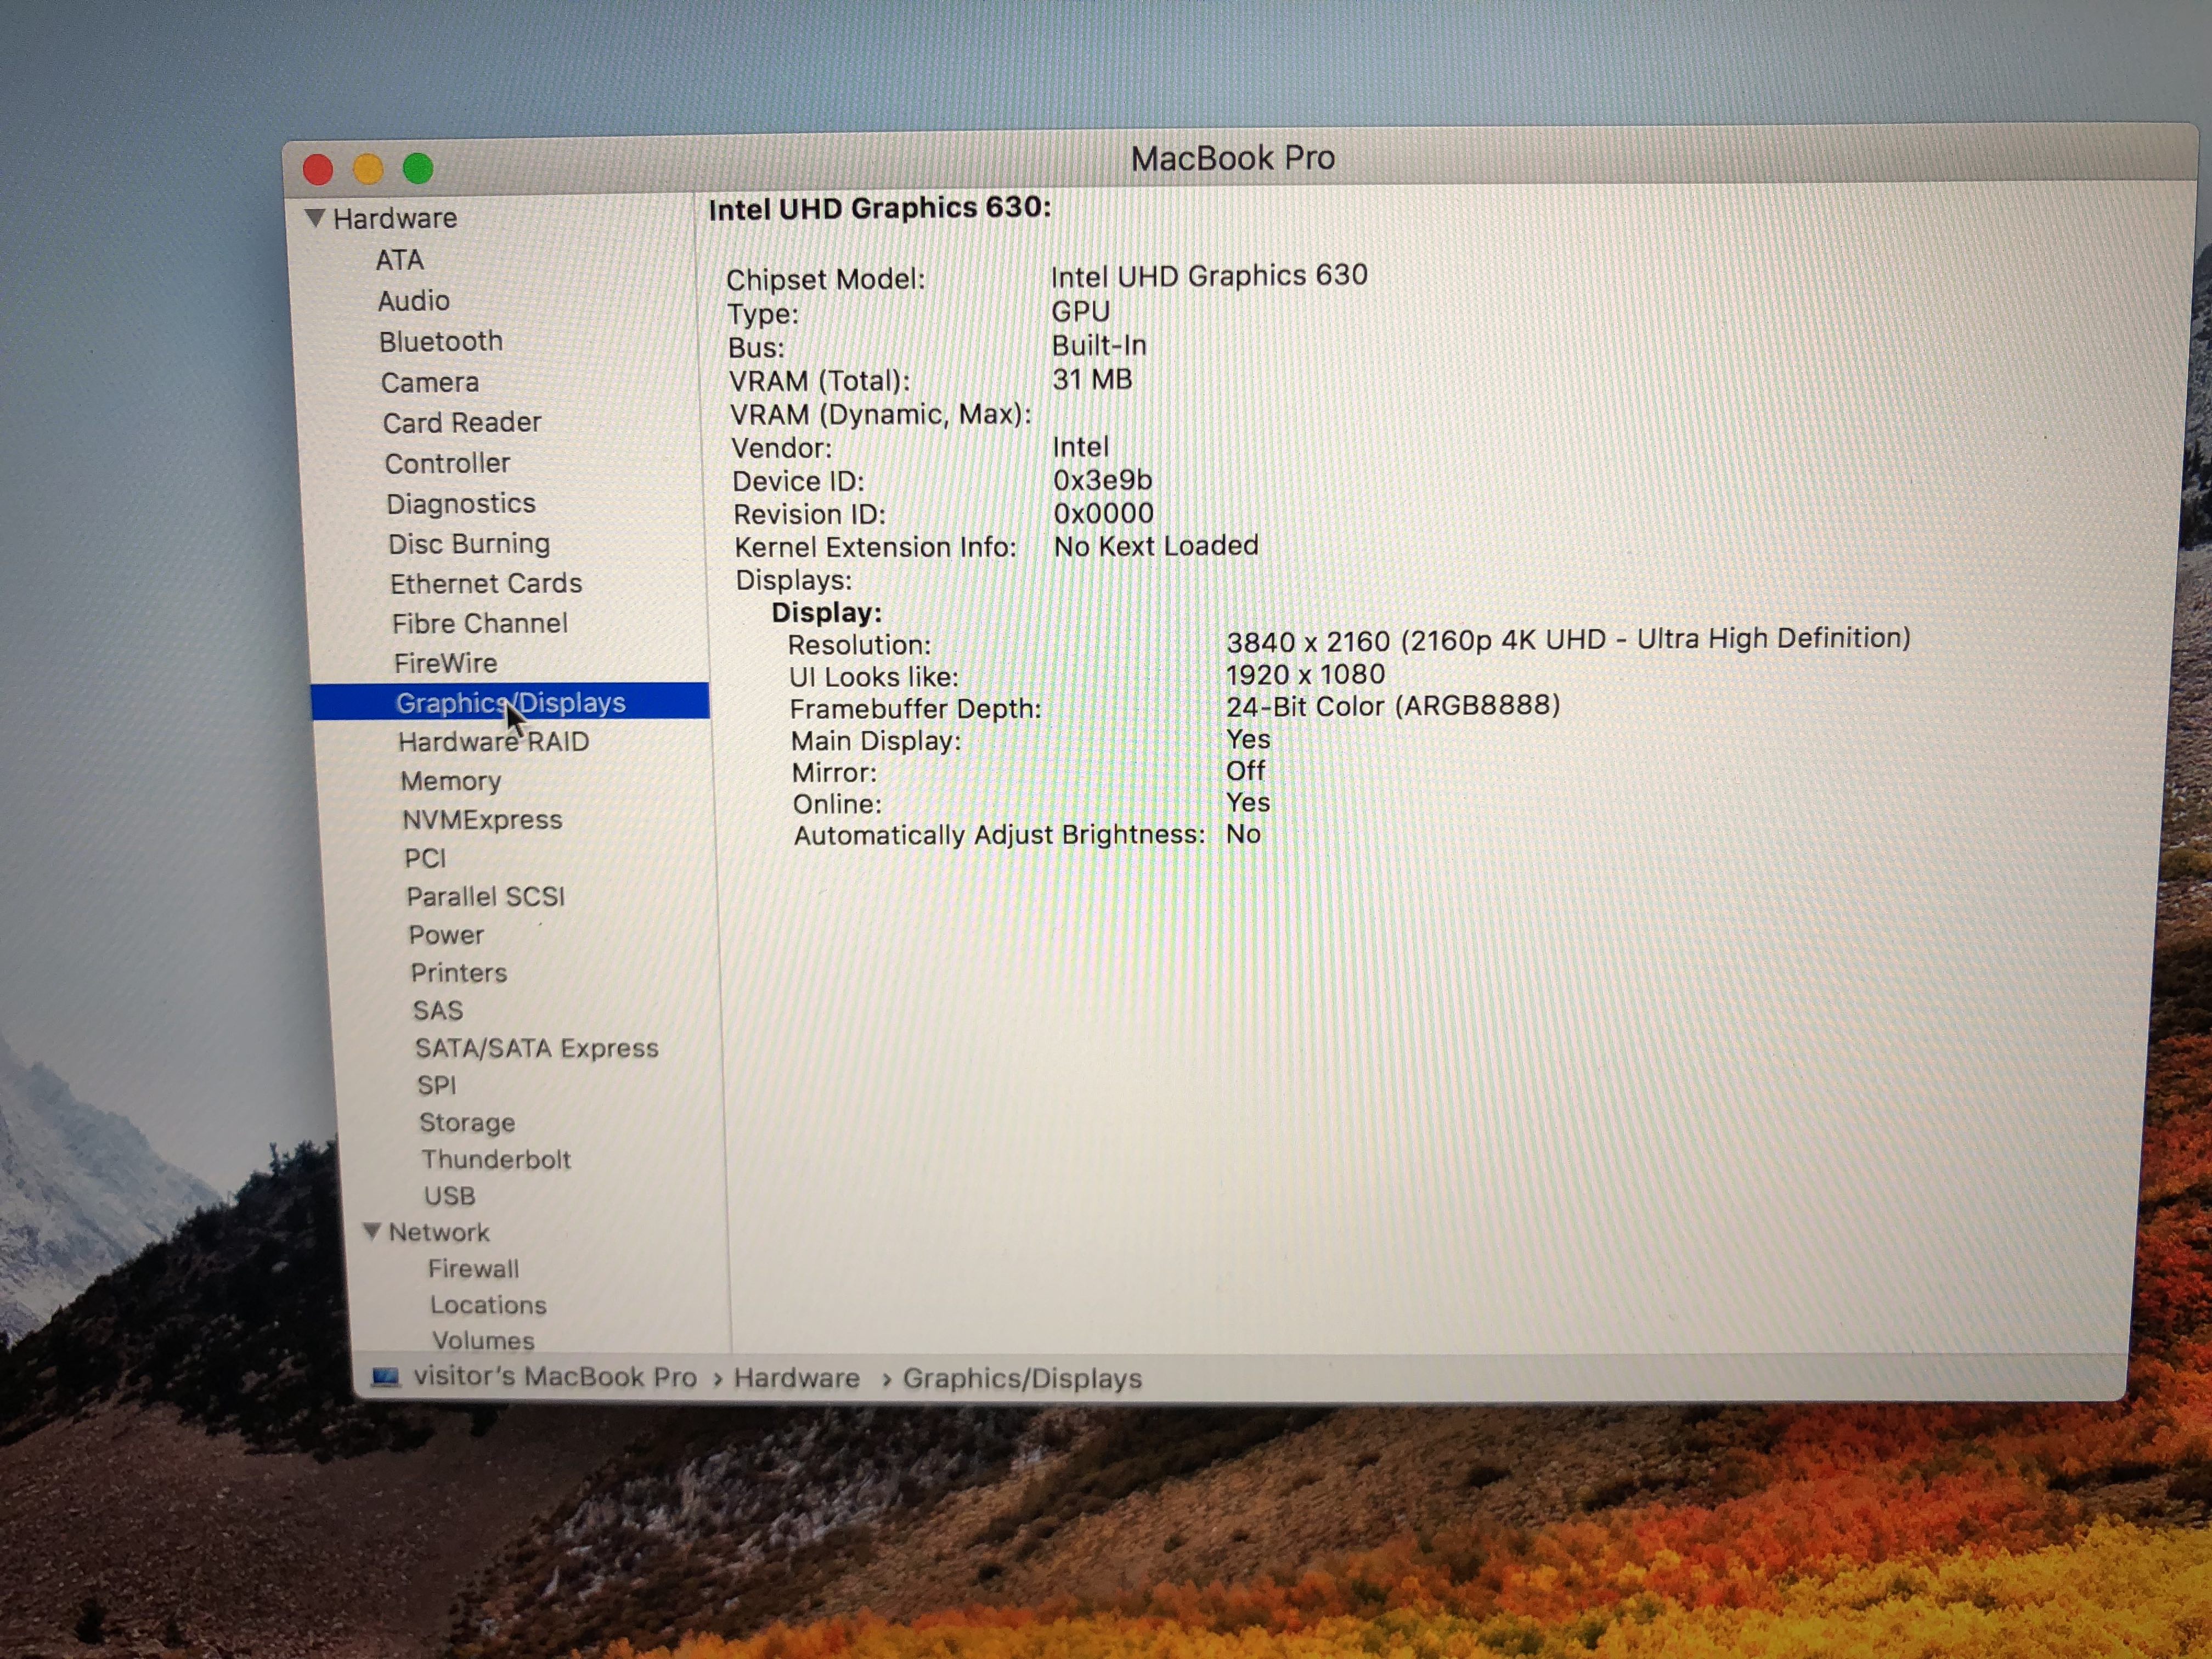This screenshot has height=1659, width=2212.
Task: Show USB device information
Action: pos(449,1196)
